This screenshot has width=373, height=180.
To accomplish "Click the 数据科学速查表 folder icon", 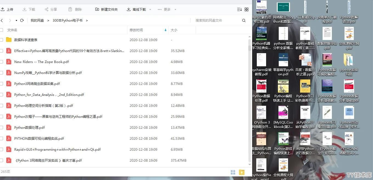I will (x=9, y=40).
